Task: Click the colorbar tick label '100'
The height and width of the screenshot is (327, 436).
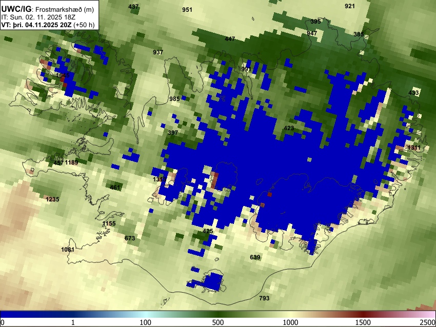Action: tap(146, 322)
